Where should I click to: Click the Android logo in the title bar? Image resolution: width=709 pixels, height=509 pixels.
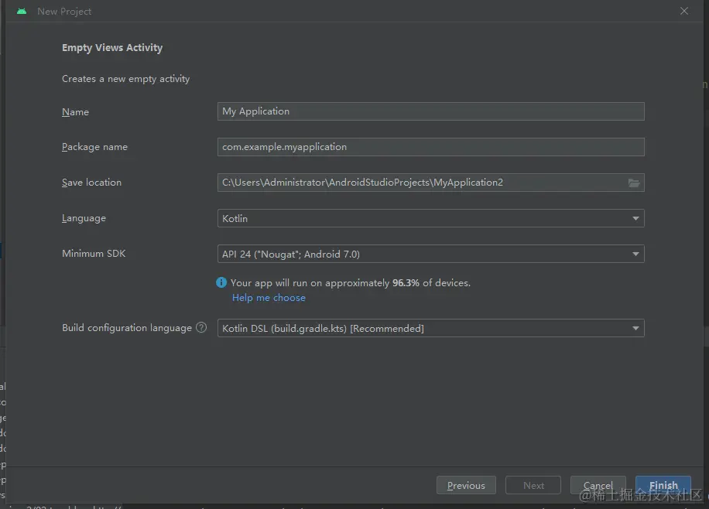[22, 12]
